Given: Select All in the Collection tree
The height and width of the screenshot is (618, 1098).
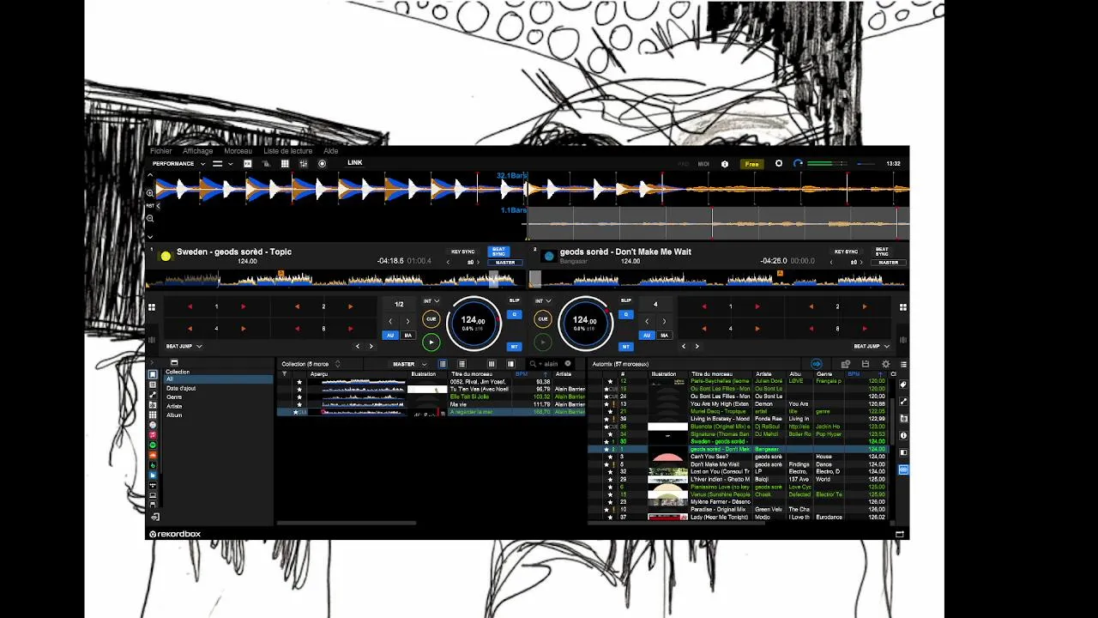Looking at the screenshot, I should coord(219,379).
